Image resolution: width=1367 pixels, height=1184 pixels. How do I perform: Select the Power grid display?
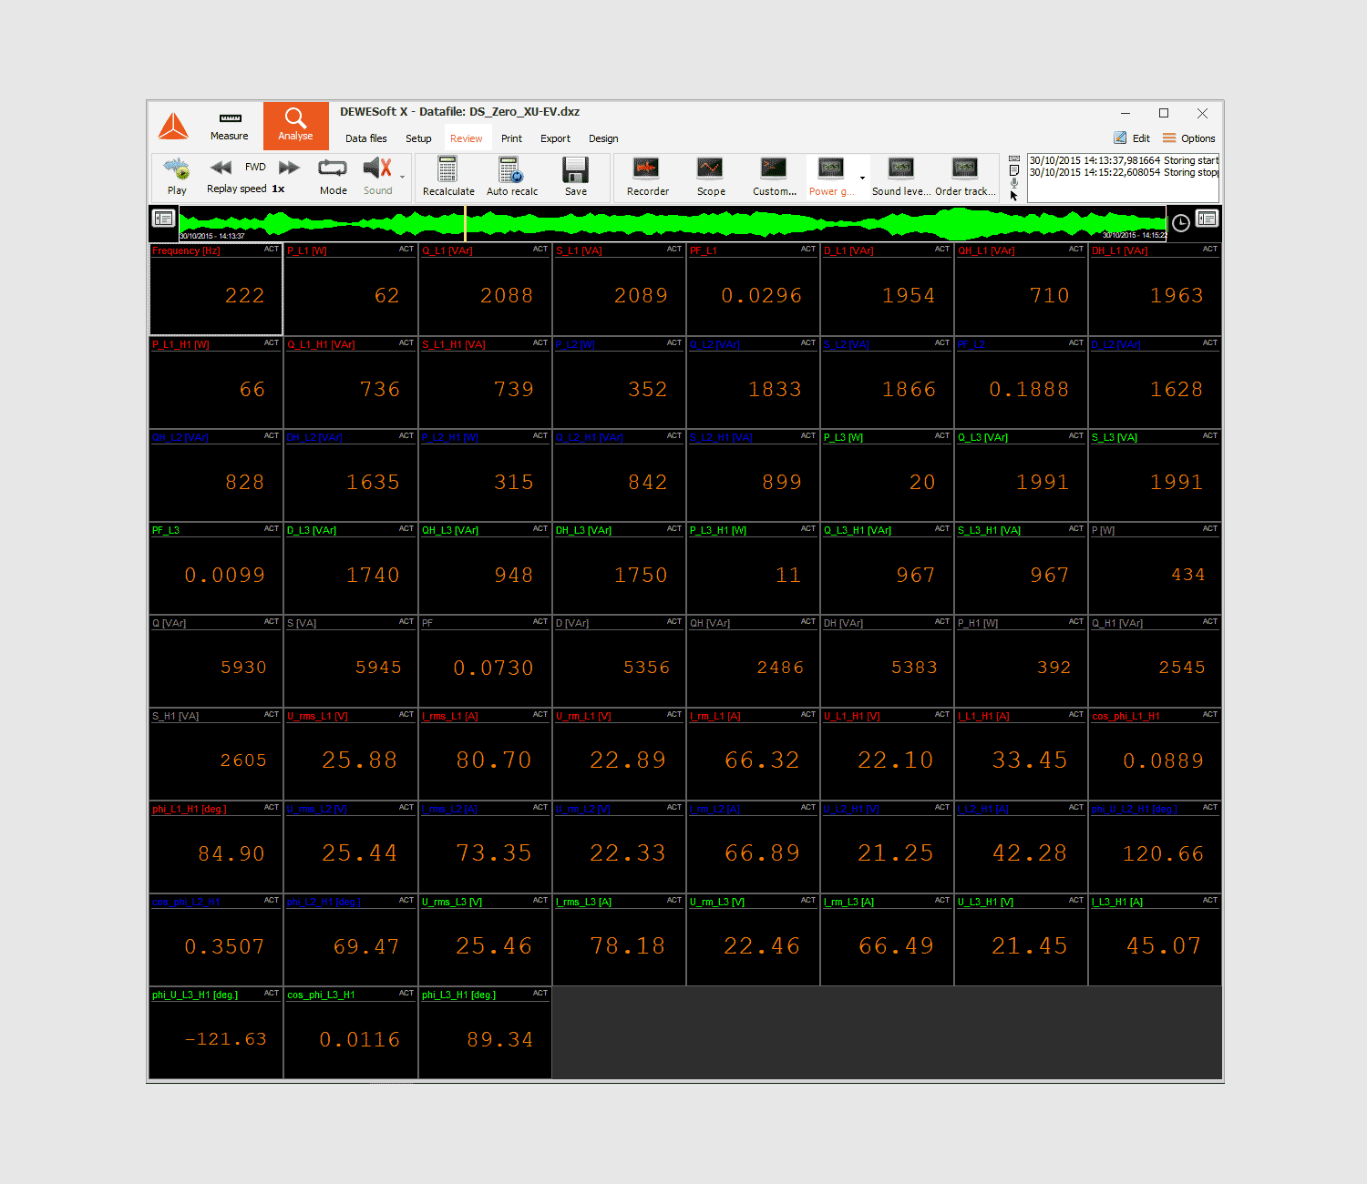pyautogui.click(x=831, y=177)
